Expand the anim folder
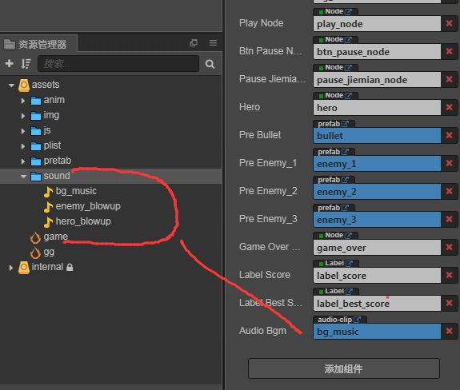This screenshot has width=460, height=390. (x=23, y=101)
